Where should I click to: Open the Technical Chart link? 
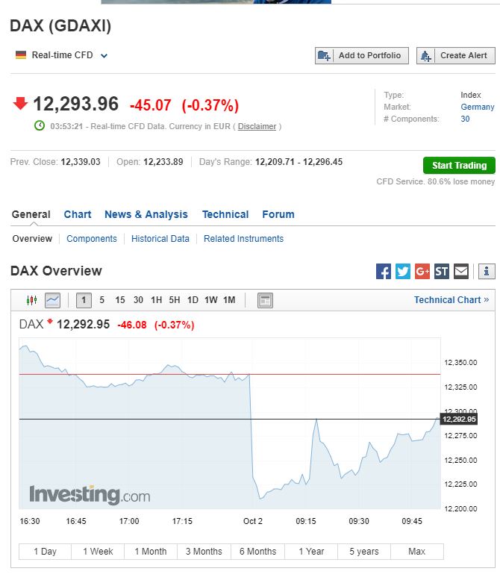pos(451,300)
